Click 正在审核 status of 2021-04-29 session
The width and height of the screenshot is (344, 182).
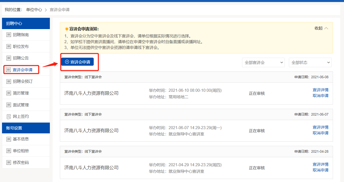pos(257,168)
